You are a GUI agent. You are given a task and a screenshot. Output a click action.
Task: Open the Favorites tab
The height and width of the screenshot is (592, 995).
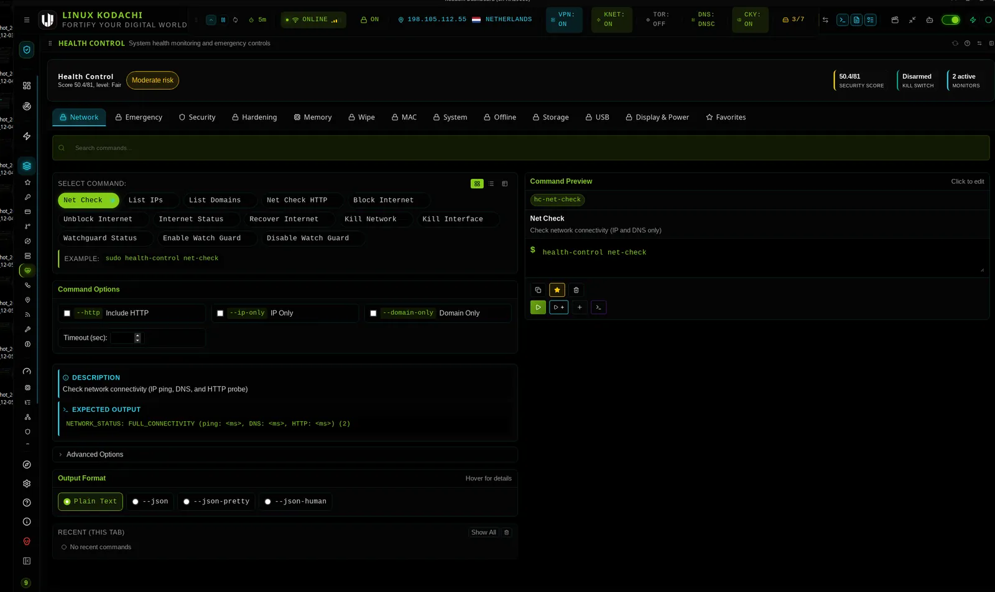(726, 117)
